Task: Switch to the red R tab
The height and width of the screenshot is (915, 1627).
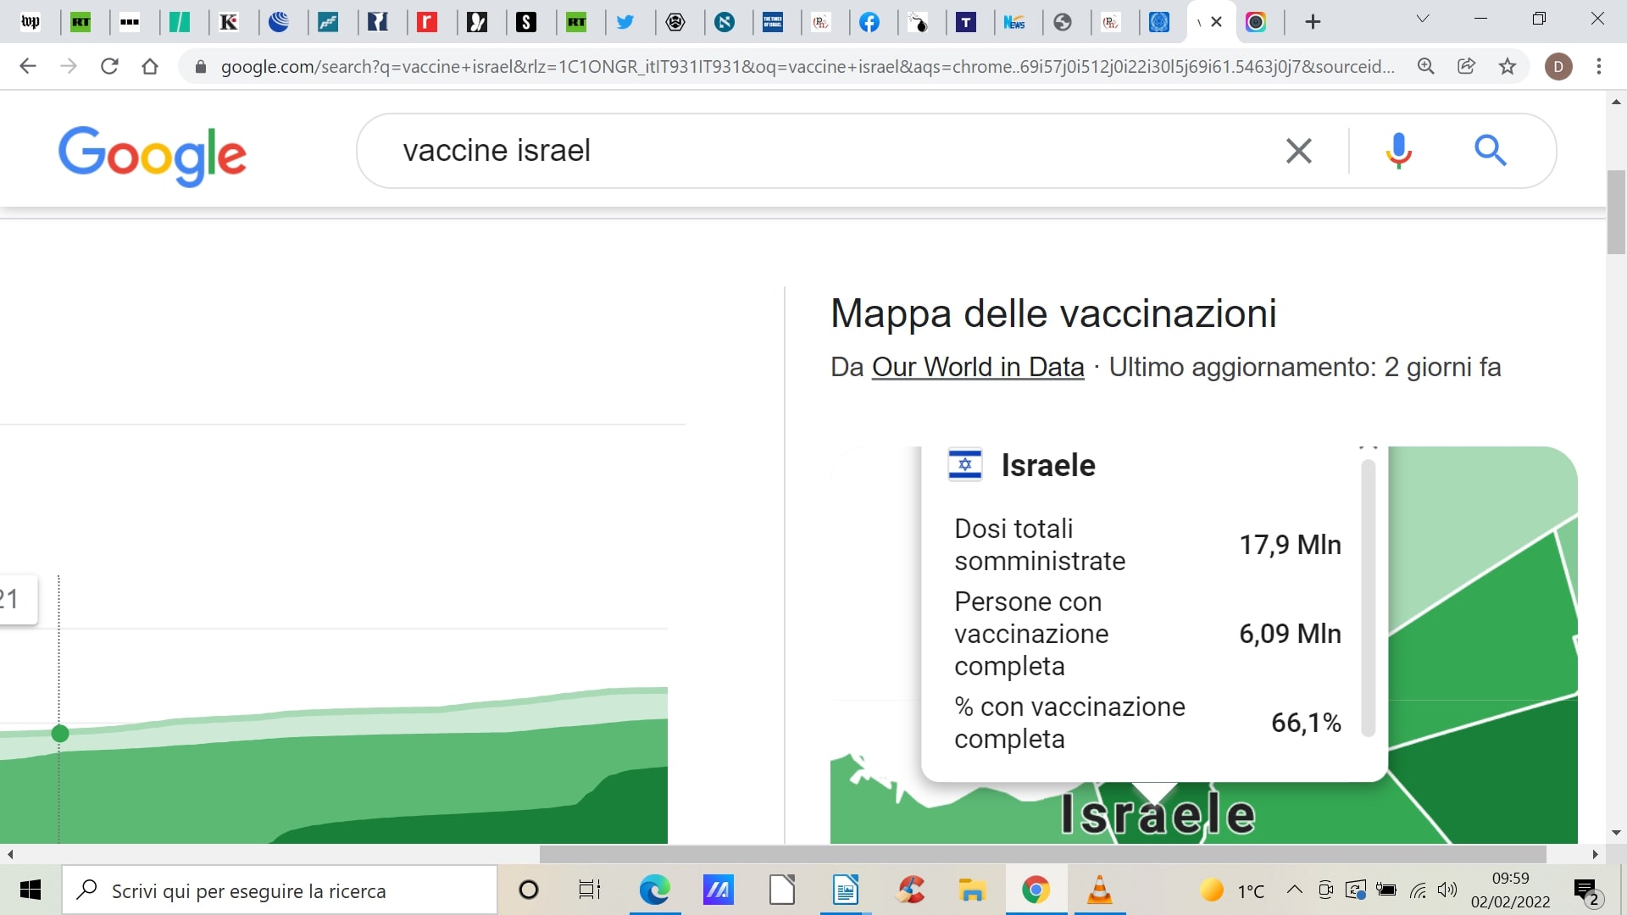Action: click(x=427, y=22)
